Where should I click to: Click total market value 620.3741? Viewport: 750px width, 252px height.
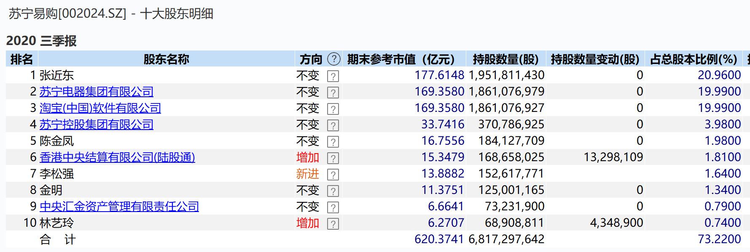(439, 239)
